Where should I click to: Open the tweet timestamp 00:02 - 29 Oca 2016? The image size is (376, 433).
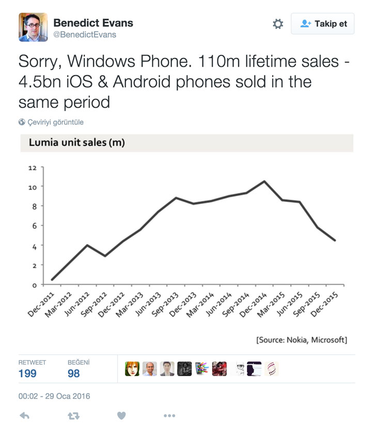(54, 396)
